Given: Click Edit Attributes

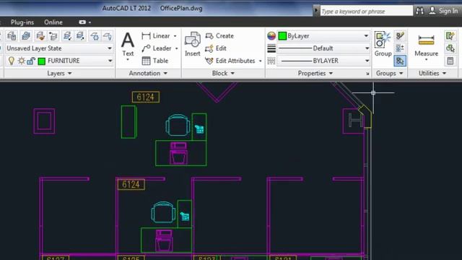Looking at the screenshot, I should point(230,61).
